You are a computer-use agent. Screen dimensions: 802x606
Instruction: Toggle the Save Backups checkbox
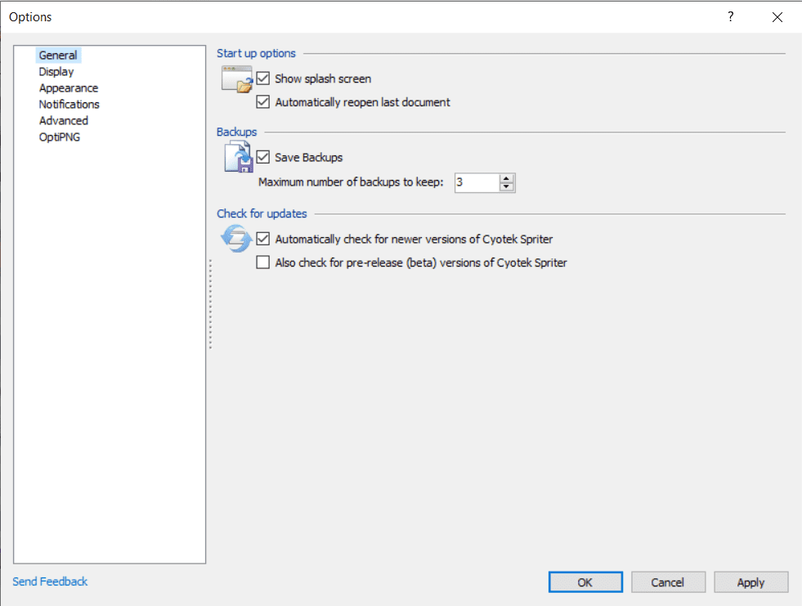(263, 157)
